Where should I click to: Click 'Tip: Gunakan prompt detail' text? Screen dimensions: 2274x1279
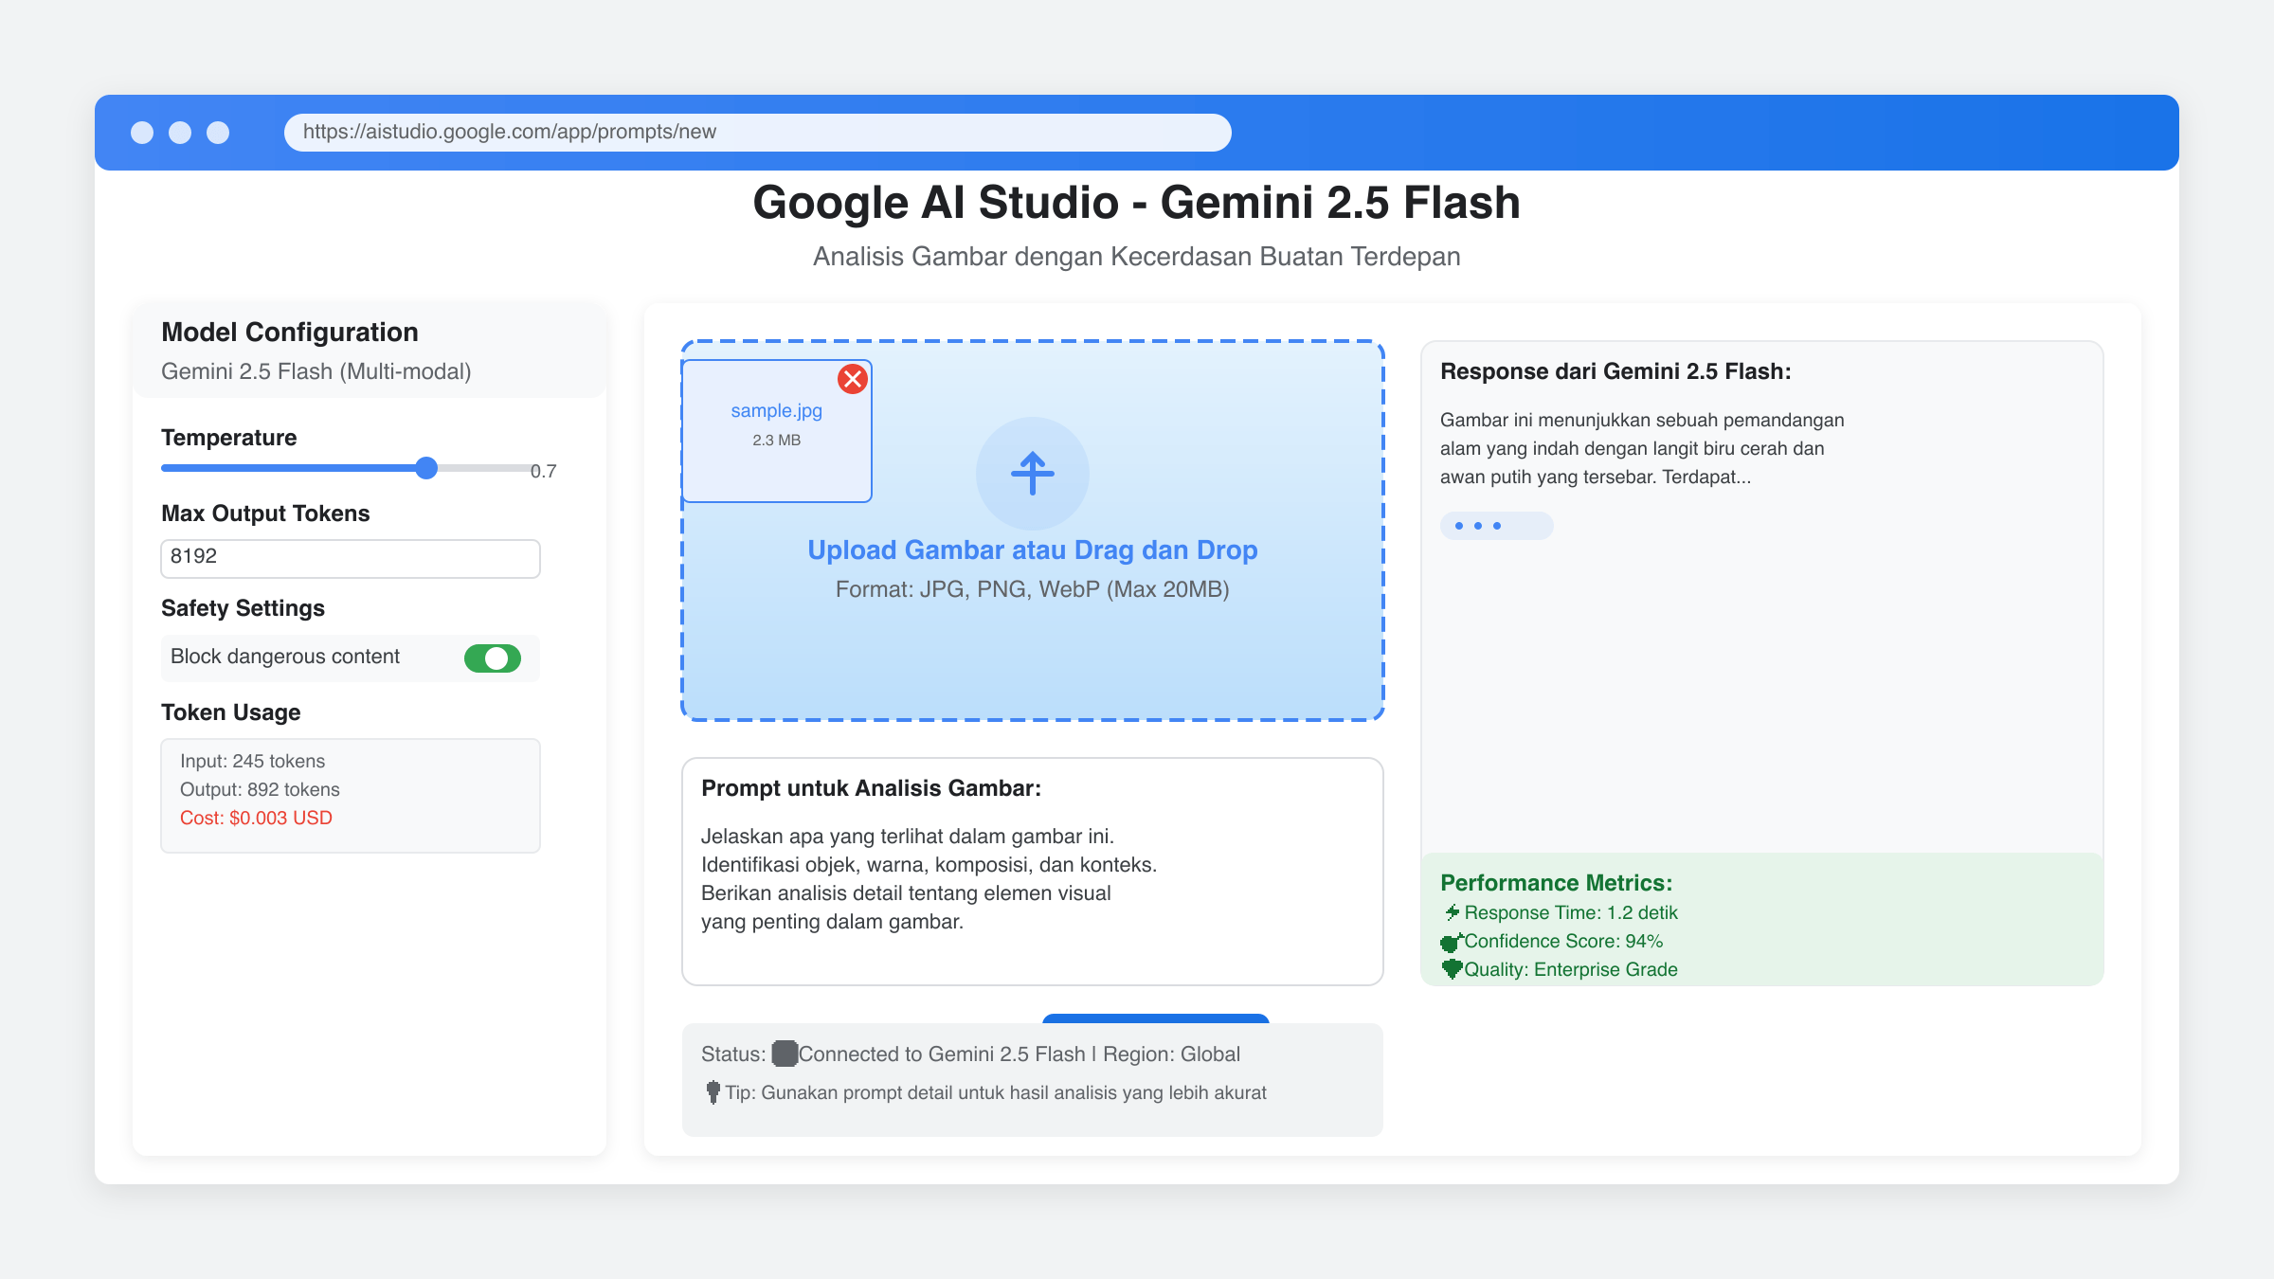[996, 1092]
